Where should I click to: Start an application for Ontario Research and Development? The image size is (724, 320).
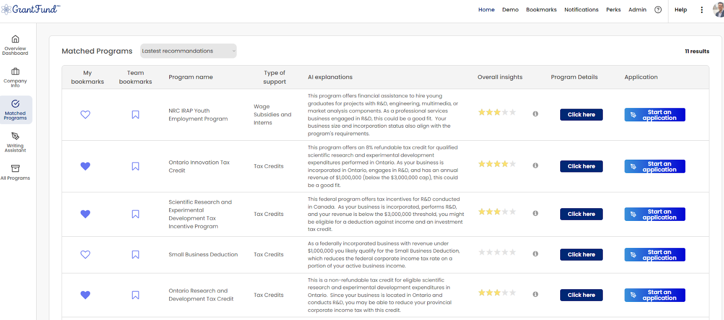[655, 295]
